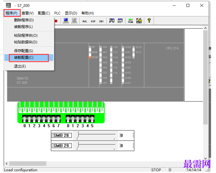The width and height of the screenshot is (216, 173).
Task: Click the STOP status bar field
Action: click(x=159, y=170)
